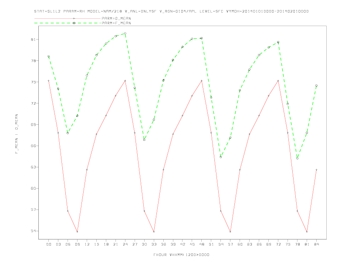
Task: Click the 63 tick label on the vertical axis
Action: click(33, 167)
